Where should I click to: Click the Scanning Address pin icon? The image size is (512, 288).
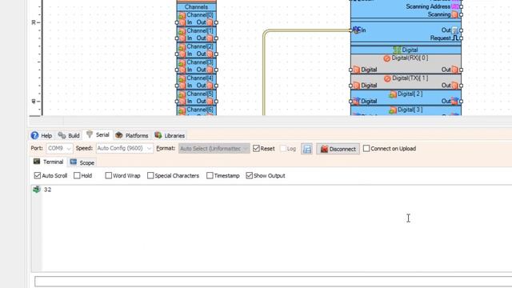[x=455, y=6]
